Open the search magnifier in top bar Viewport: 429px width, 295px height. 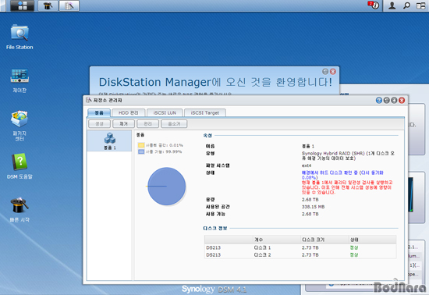[407, 5]
